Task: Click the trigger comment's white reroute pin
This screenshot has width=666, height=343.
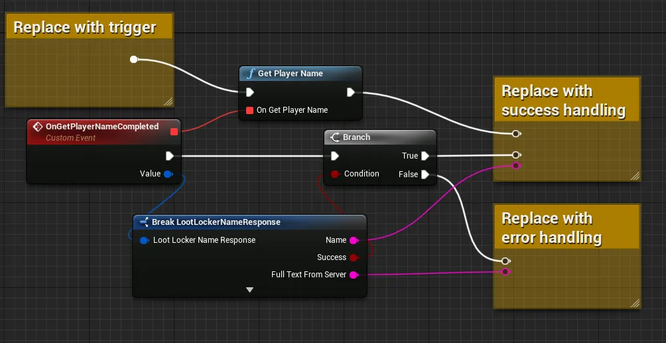Action: [x=134, y=59]
